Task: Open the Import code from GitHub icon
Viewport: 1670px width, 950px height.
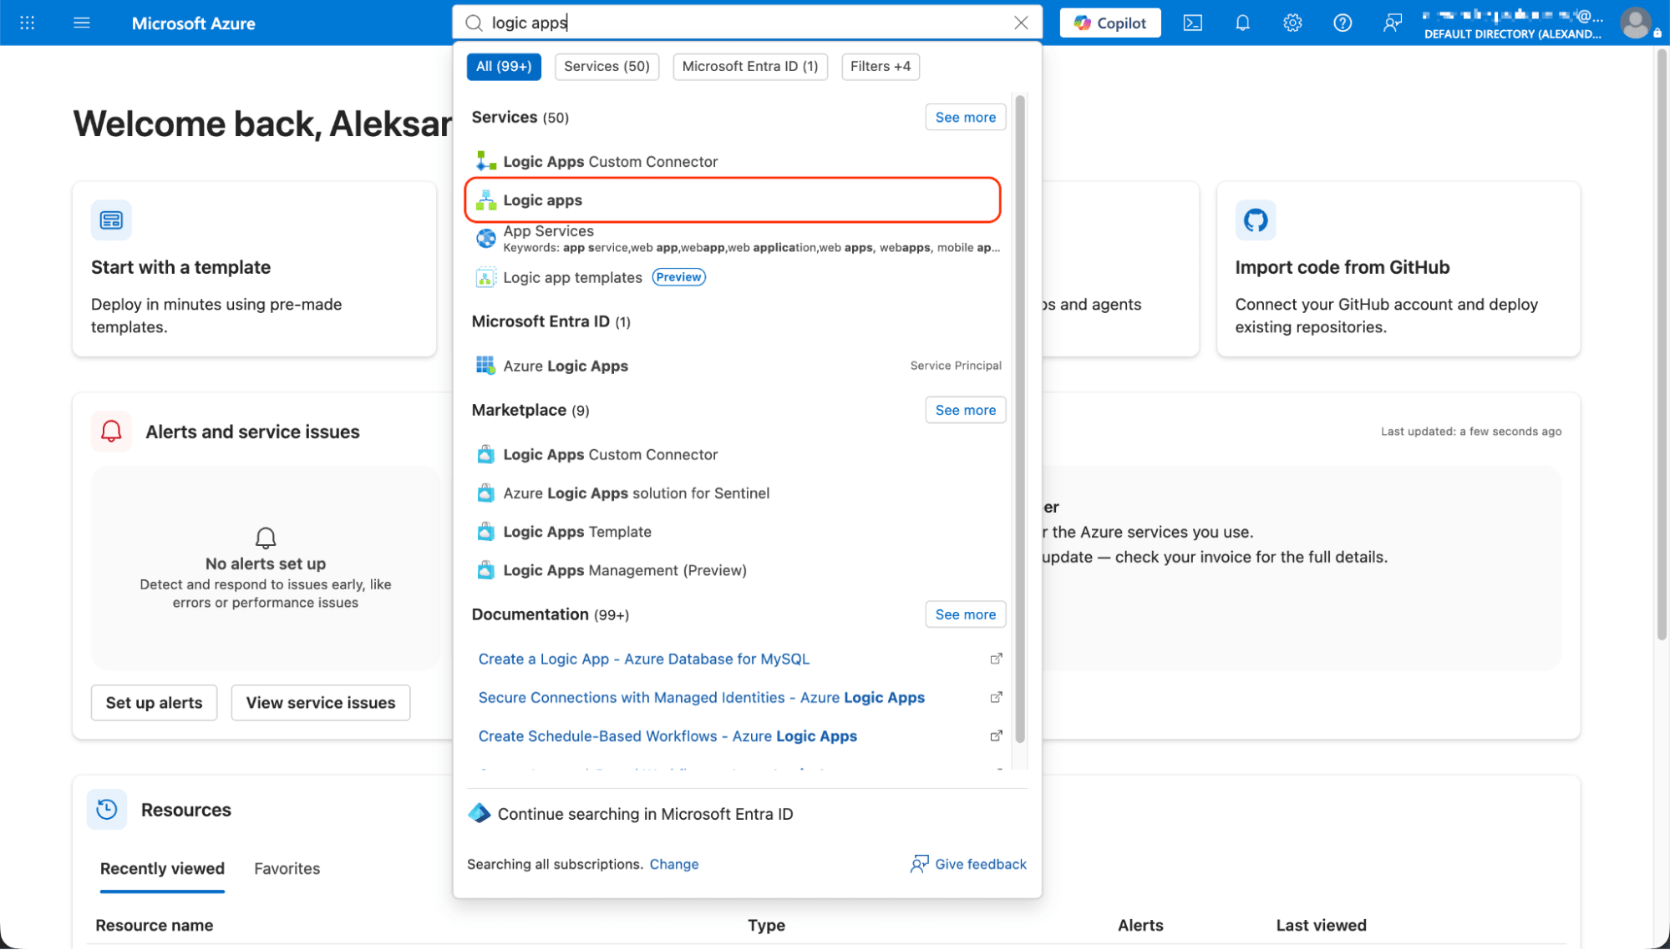Action: click(1255, 220)
